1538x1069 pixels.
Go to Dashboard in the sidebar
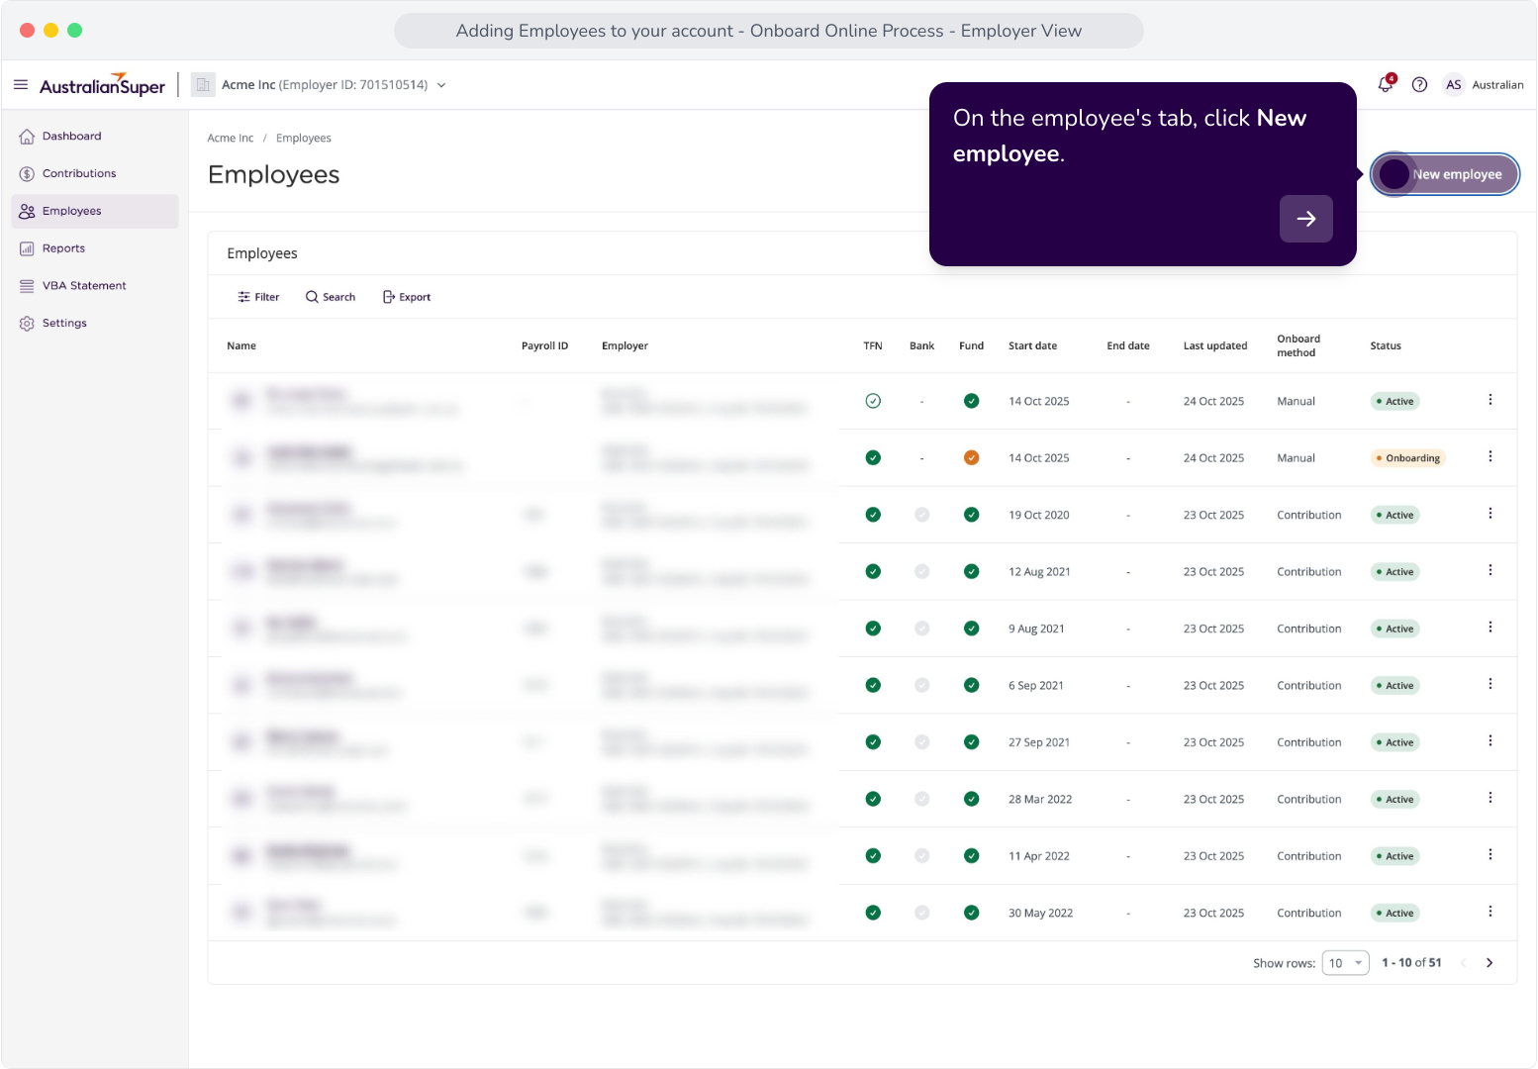(x=95, y=137)
